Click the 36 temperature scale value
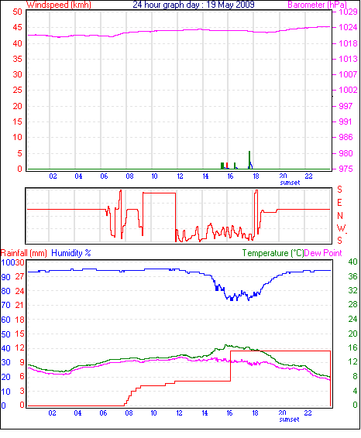Viewport: 361px width, 438px height. pyautogui.click(x=352, y=276)
